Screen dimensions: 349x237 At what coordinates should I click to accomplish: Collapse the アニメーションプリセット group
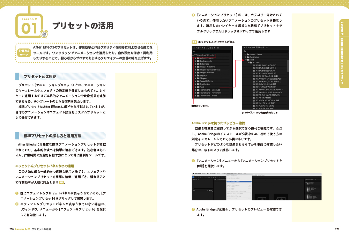pyautogui.click(x=193, y=55)
